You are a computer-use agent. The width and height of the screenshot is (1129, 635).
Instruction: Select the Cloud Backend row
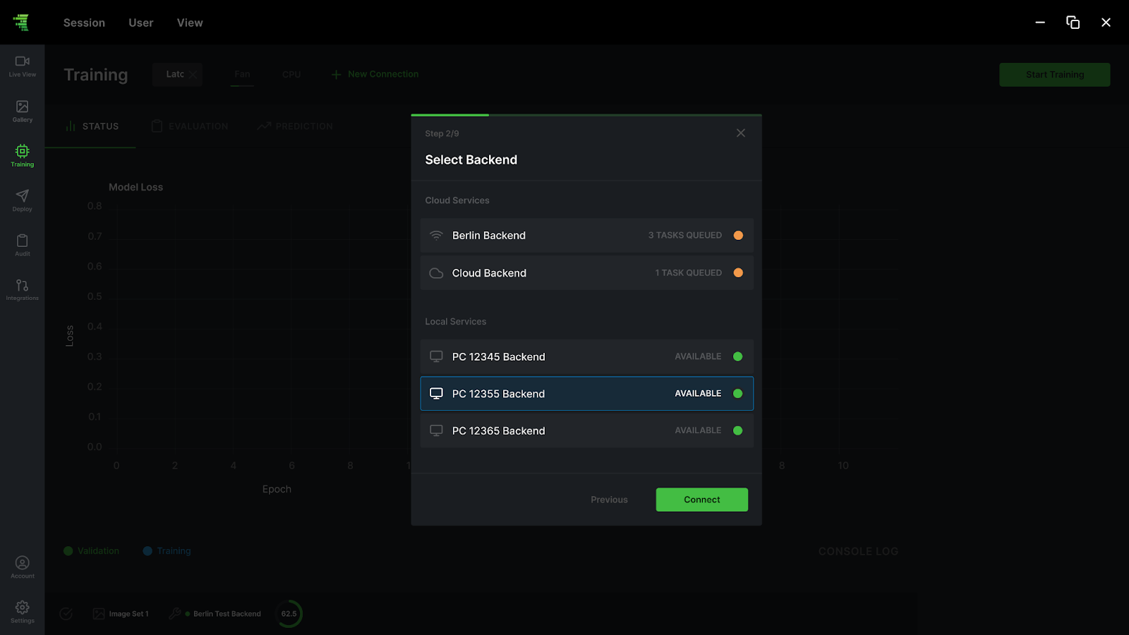[587, 272]
